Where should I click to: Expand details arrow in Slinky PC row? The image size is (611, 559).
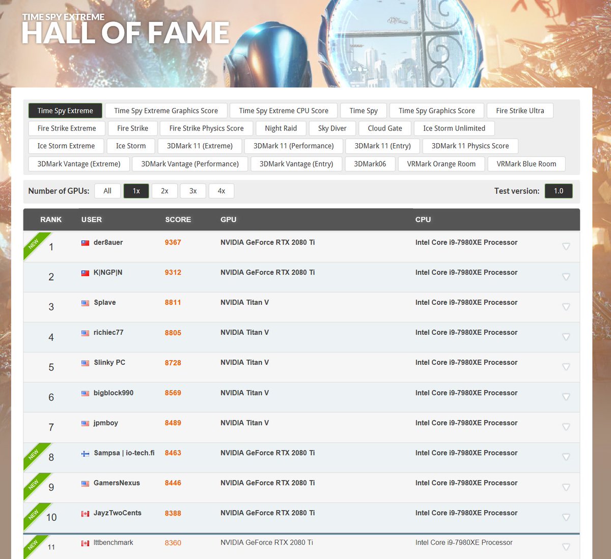click(x=566, y=367)
